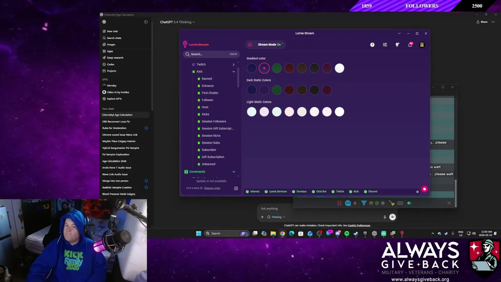
Task: Toggle the ChatGPT sidebar collapse icon
Action: tap(146, 22)
